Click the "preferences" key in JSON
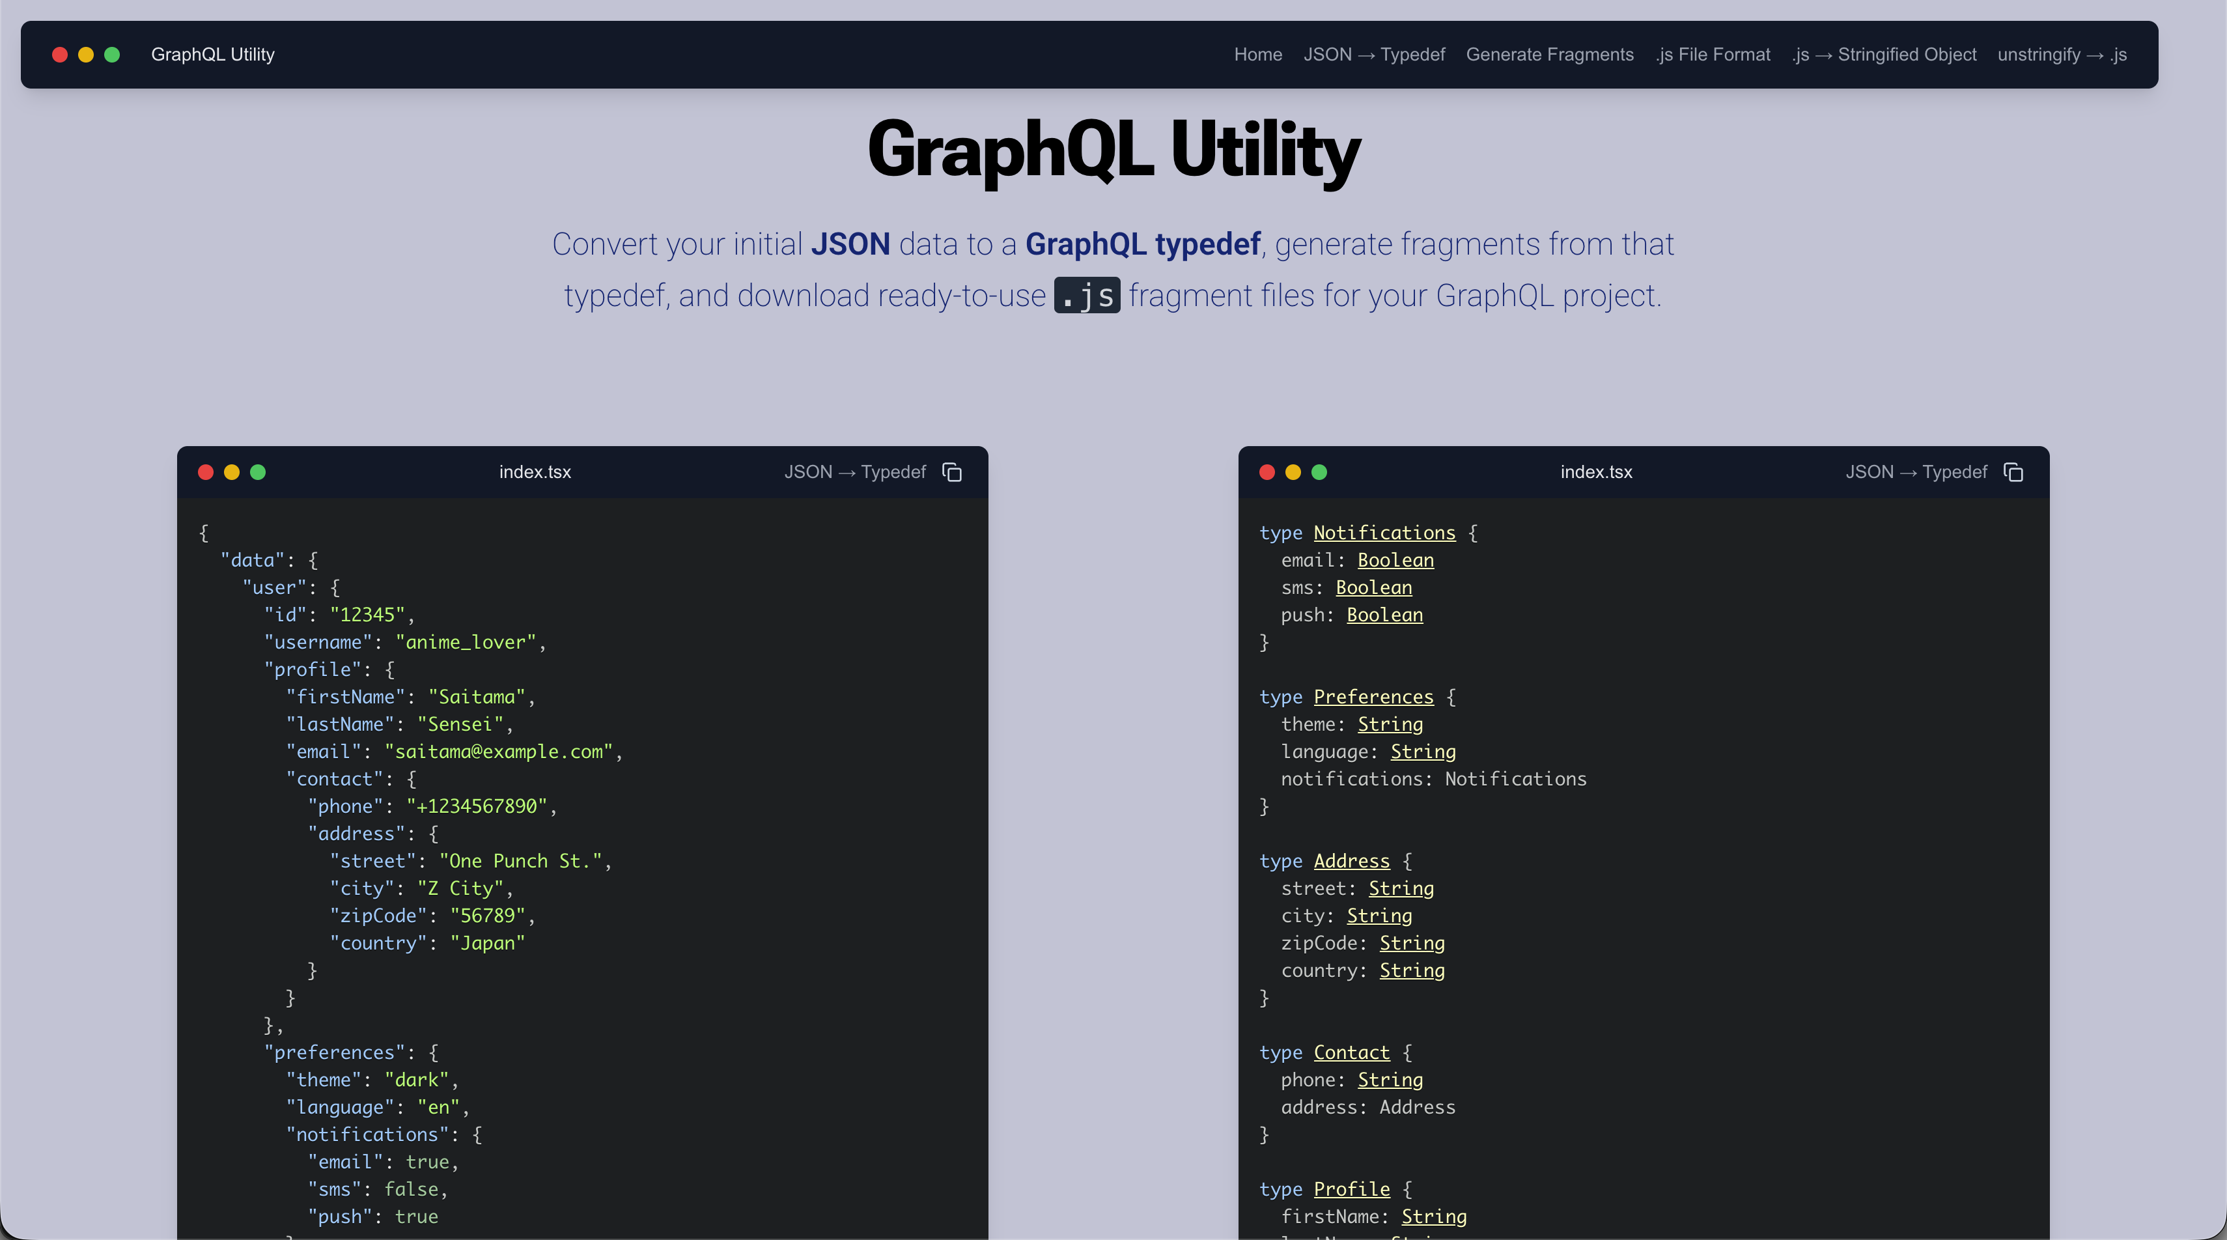The width and height of the screenshot is (2227, 1240). tap(335, 1052)
